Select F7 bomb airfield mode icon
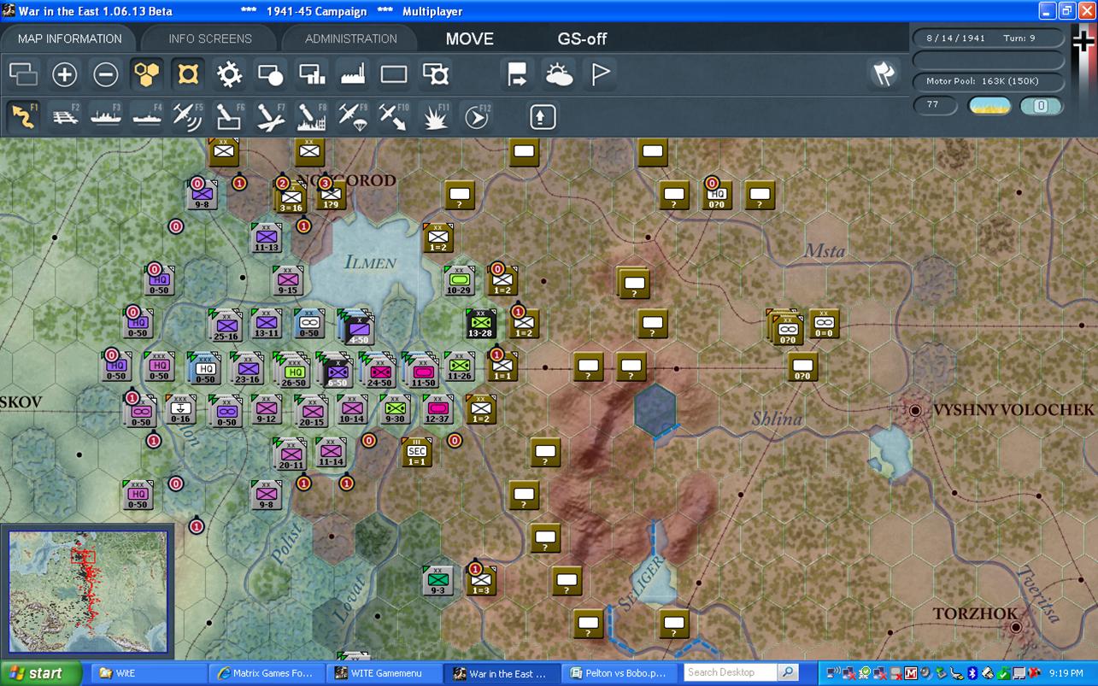This screenshot has height=686, width=1098. tap(270, 116)
